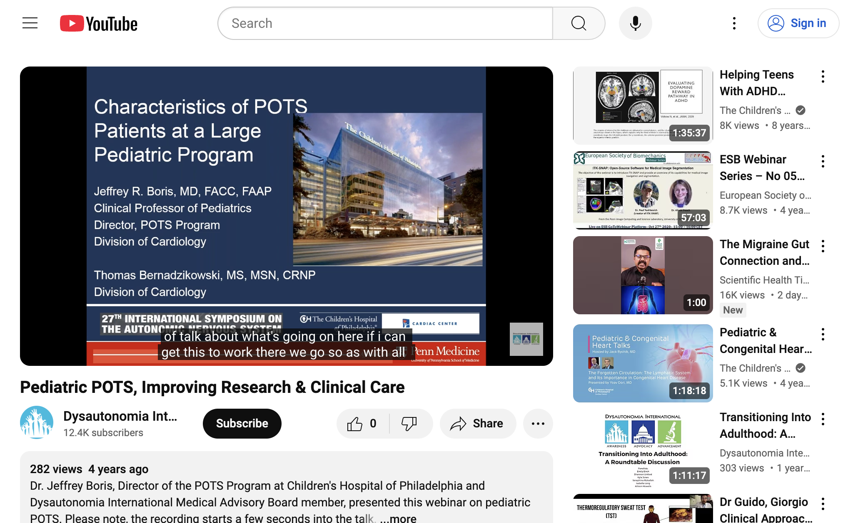Click the video player to pause

[287, 216]
